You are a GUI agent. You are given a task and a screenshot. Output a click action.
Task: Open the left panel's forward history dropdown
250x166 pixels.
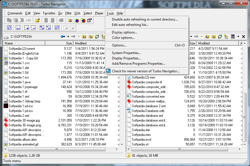(x=79, y=37)
